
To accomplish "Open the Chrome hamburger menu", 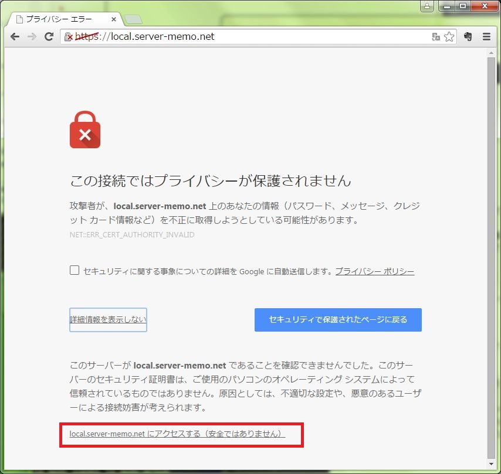I will 486,37.
